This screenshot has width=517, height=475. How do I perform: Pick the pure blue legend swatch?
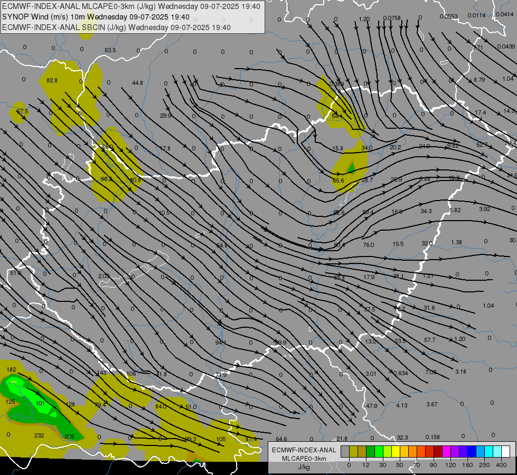[x=472, y=451]
